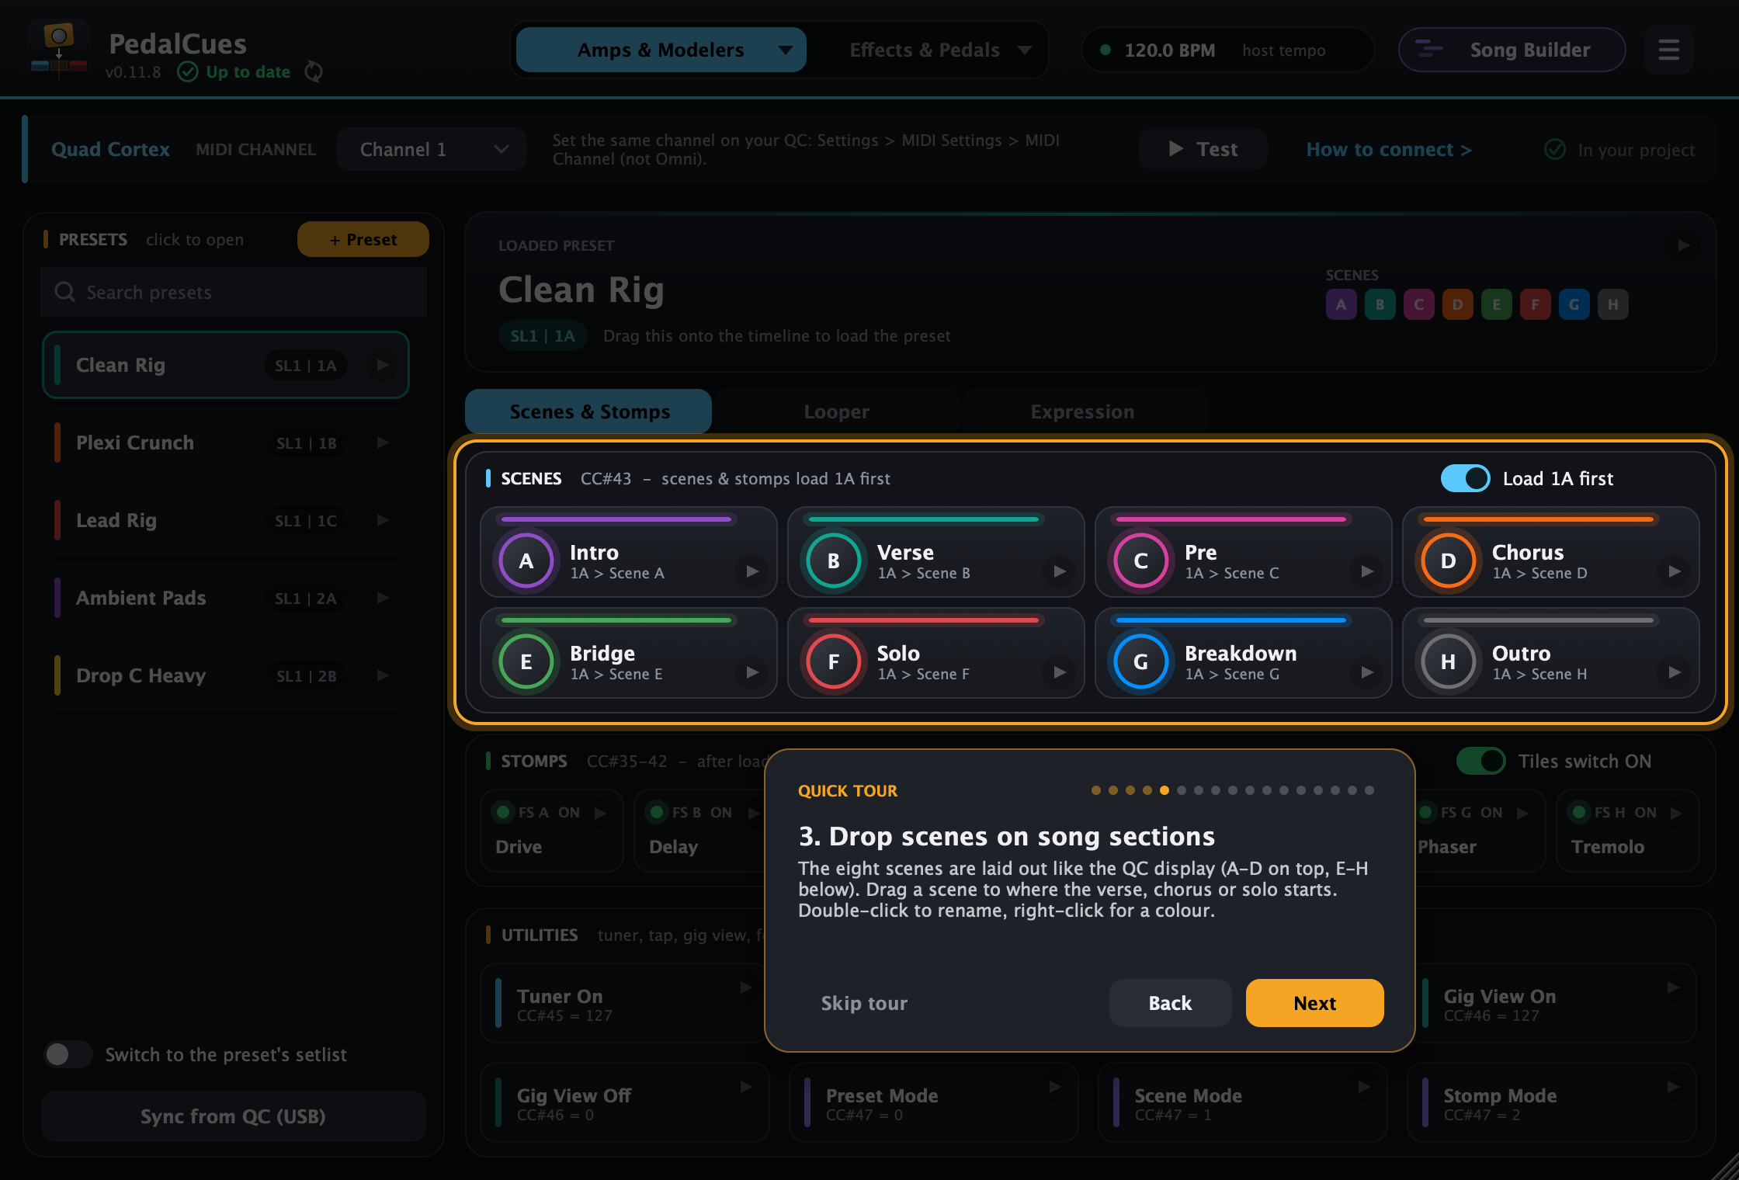The width and height of the screenshot is (1739, 1180).
Task: Open the hamburger menu icon
Action: click(1668, 50)
